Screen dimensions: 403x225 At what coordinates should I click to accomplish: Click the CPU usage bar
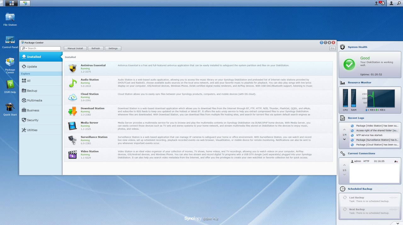pyautogui.click(x=345, y=98)
